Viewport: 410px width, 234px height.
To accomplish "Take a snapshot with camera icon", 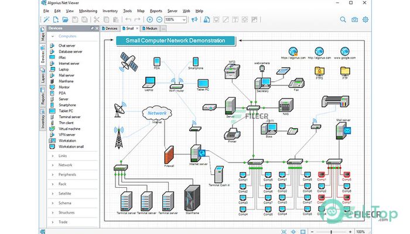I will [x=354, y=19].
